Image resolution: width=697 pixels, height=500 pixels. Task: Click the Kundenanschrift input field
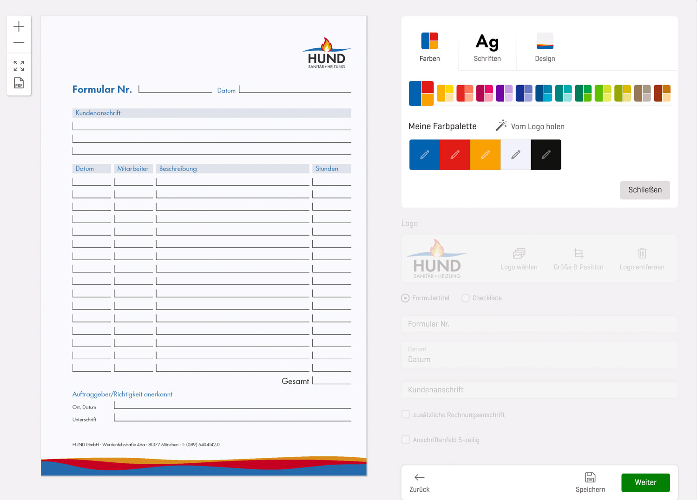(539, 390)
